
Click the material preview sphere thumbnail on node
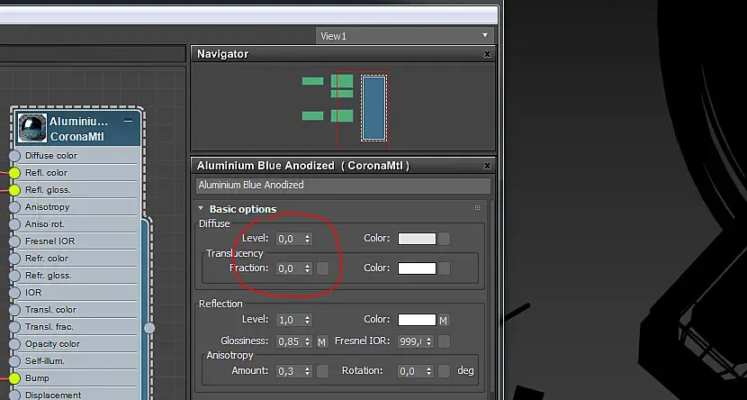click(x=32, y=128)
